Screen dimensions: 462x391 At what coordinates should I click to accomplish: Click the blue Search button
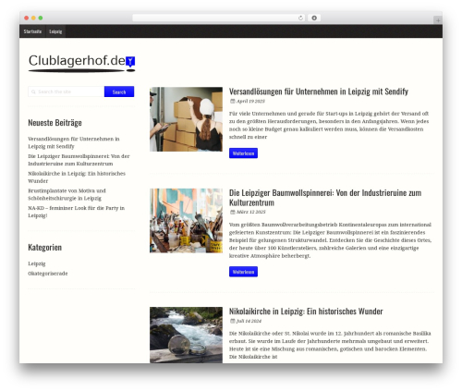coord(119,92)
